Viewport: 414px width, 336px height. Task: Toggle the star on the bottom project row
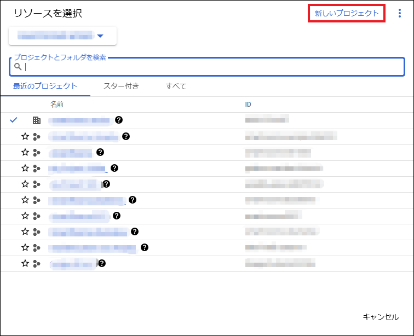click(x=25, y=263)
